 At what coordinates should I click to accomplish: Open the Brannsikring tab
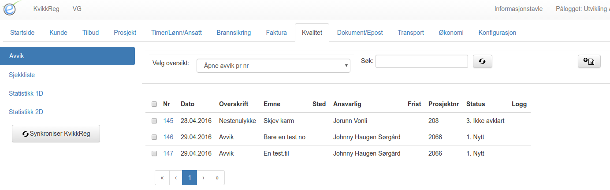(234, 33)
